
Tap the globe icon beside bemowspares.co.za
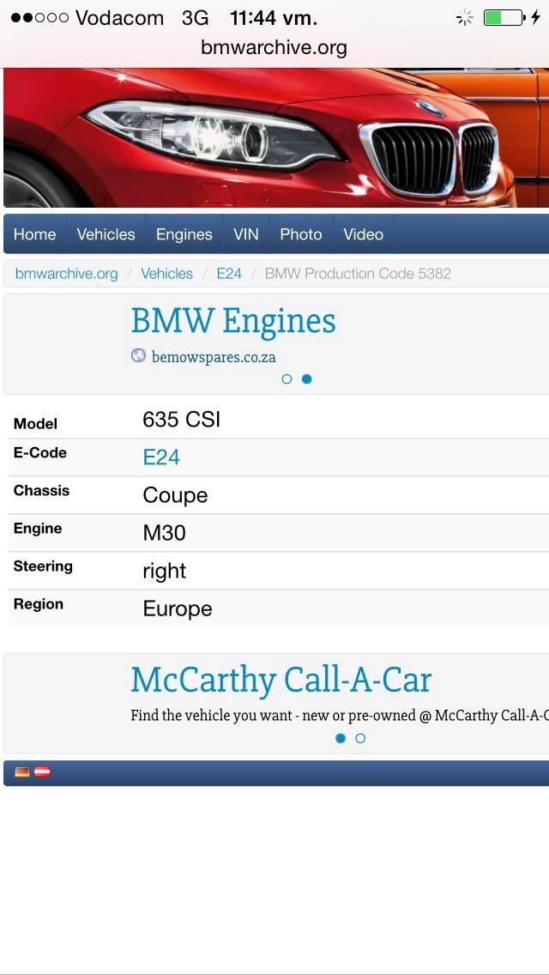click(x=138, y=355)
